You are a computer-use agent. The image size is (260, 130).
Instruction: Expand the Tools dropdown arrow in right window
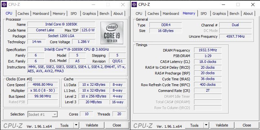pyautogui.click(x=206, y=125)
